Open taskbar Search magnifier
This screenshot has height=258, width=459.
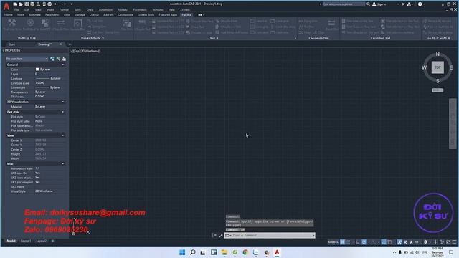coord(193,252)
